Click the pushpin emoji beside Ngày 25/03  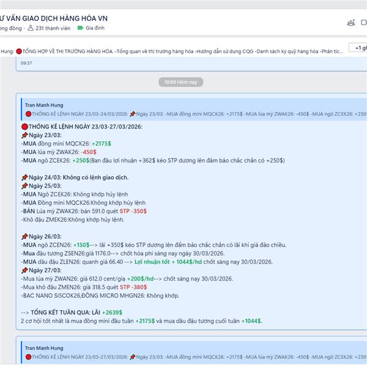[x=24, y=186]
